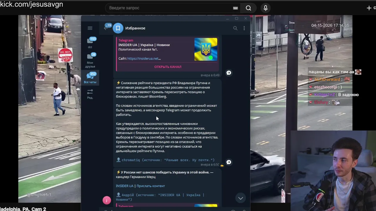Open the Telegram hamburger menu
This screenshot has width=376, height=211.
[90, 28]
